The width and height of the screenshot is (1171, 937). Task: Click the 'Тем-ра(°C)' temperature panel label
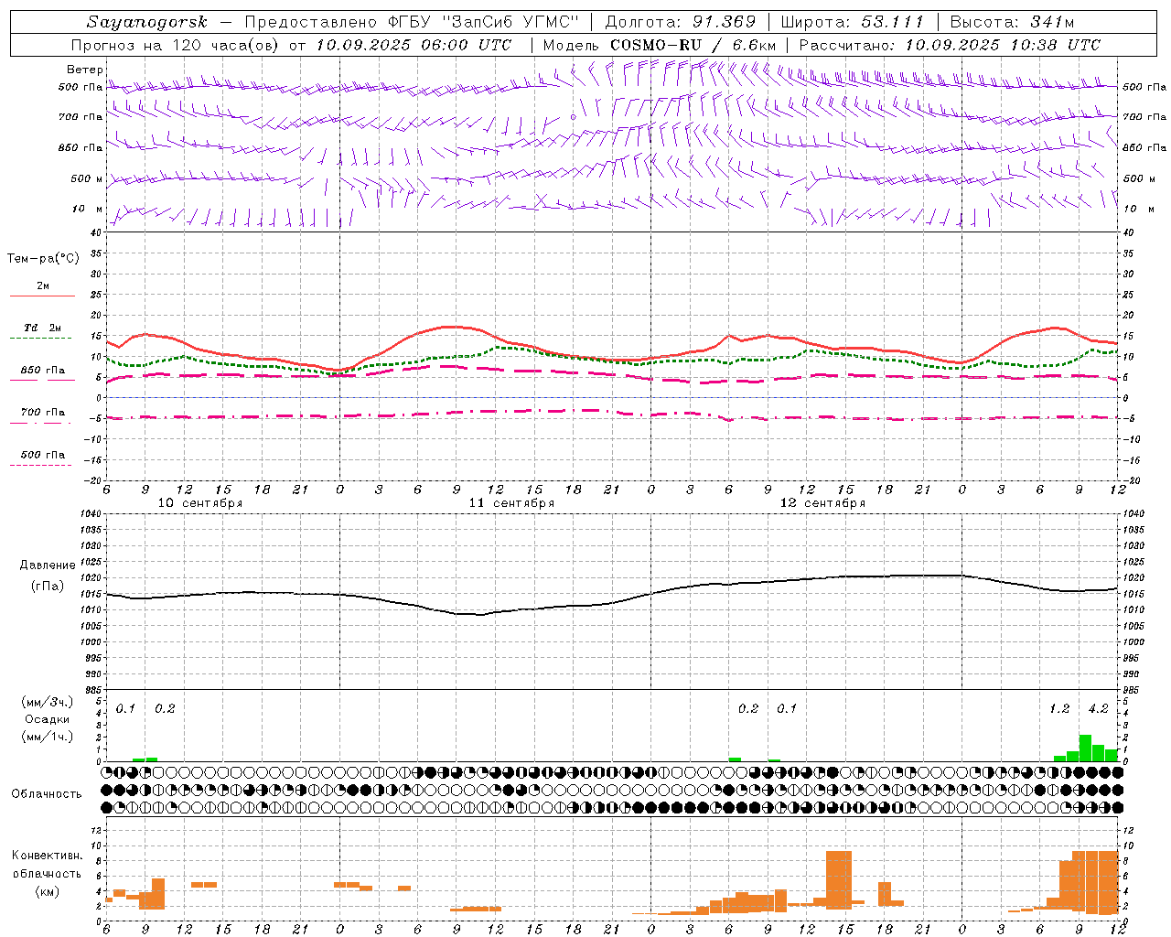[43, 259]
